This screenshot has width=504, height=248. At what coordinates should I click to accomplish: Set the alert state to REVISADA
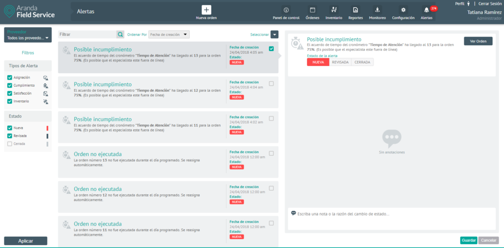(x=340, y=62)
